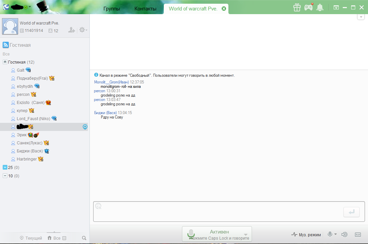Open the Активен voice mode dropdown arrow
368x244 pixels.
pyautogui.click(x=246, y=235)
